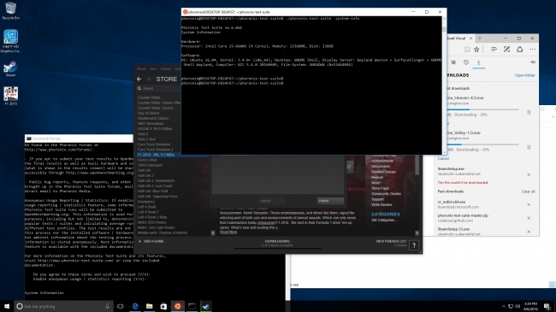Viewport: 556px width, 312px height.
Task: Click the Read More link in Steam news
Action: click(x=228, y=233)
